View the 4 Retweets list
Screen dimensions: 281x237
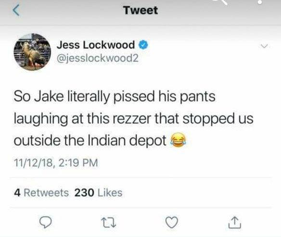(41, 193)
